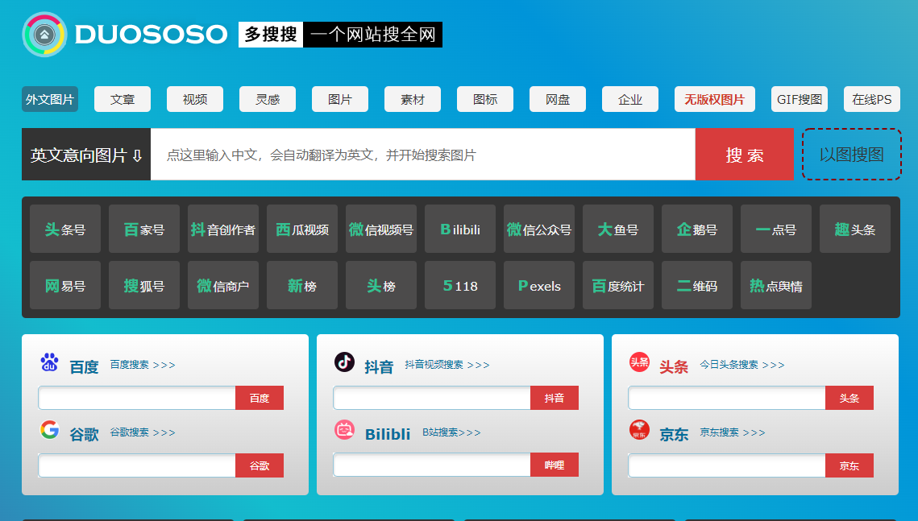Expand the 英文意向图片 dropdown selector
The image size is (918, 521).
pos(86,155)
